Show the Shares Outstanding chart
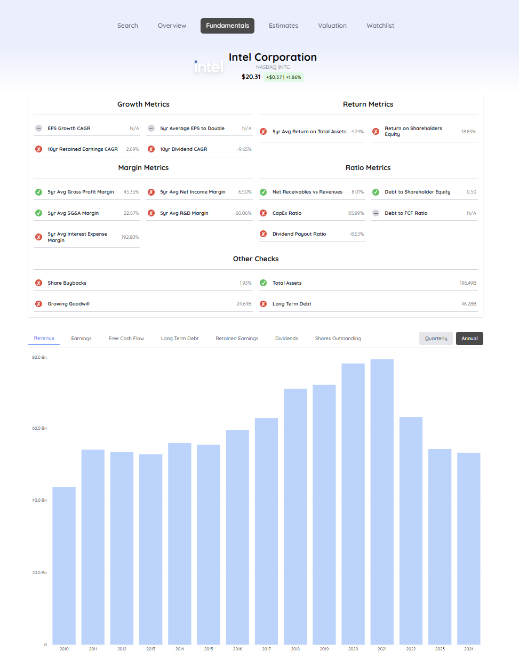The width and height of the screenshot is (519, 652). coord(338,339)
